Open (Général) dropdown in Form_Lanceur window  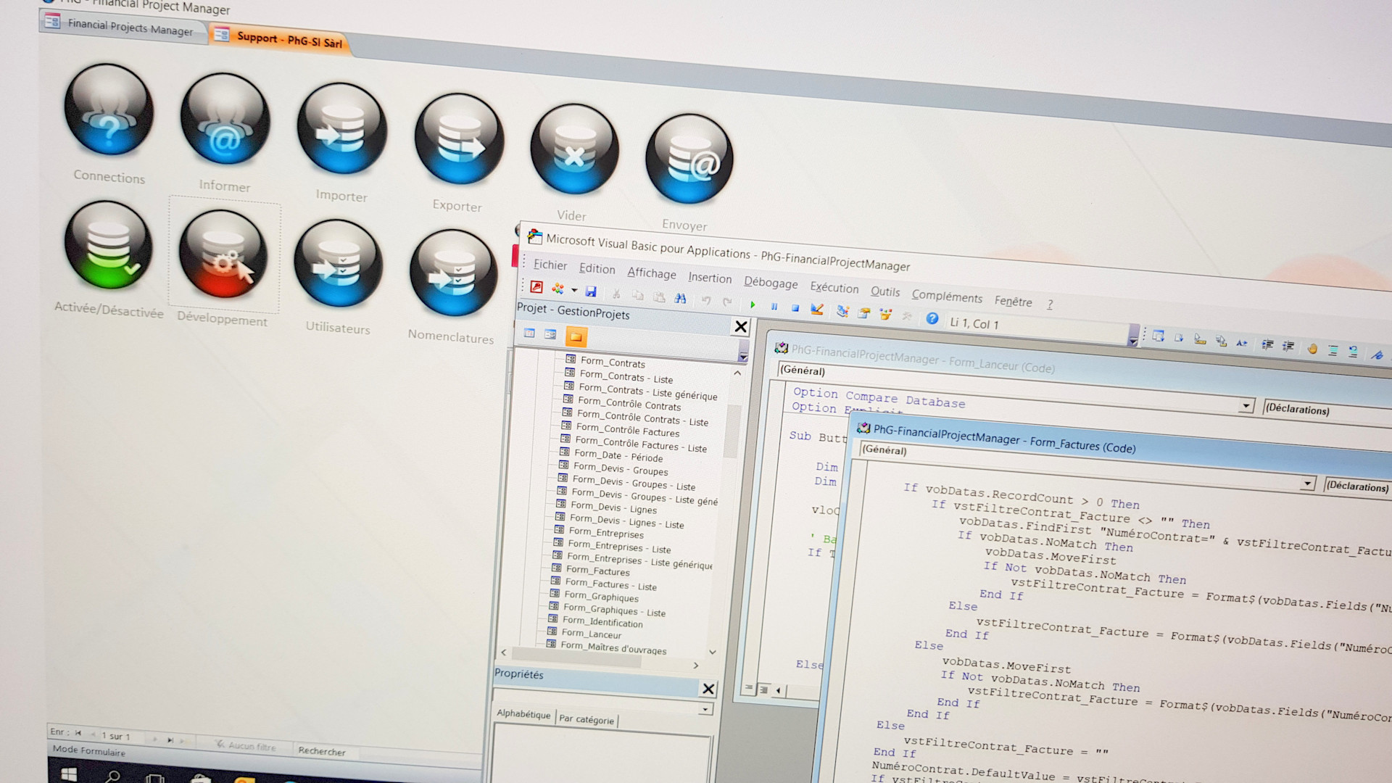[1246, 405]
